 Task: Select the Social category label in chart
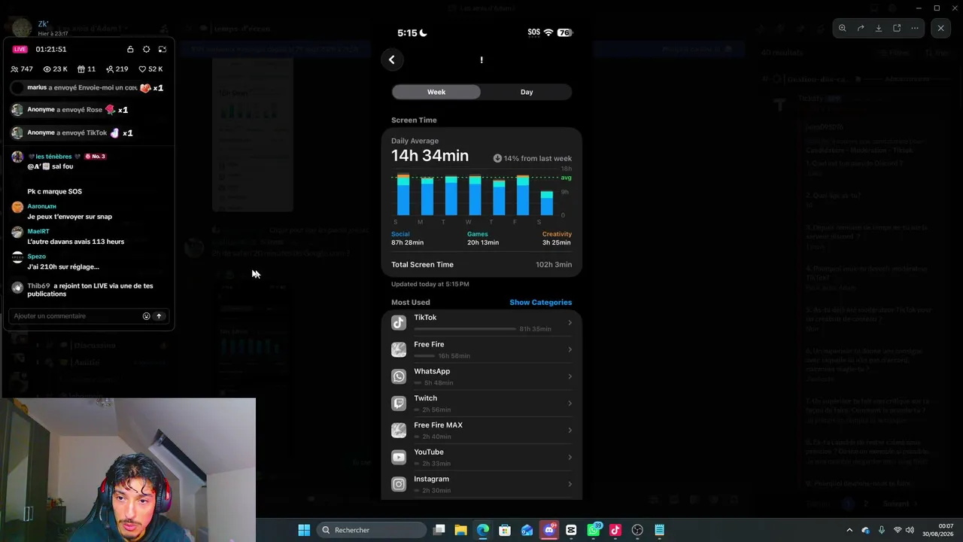[x=400, y=234]
